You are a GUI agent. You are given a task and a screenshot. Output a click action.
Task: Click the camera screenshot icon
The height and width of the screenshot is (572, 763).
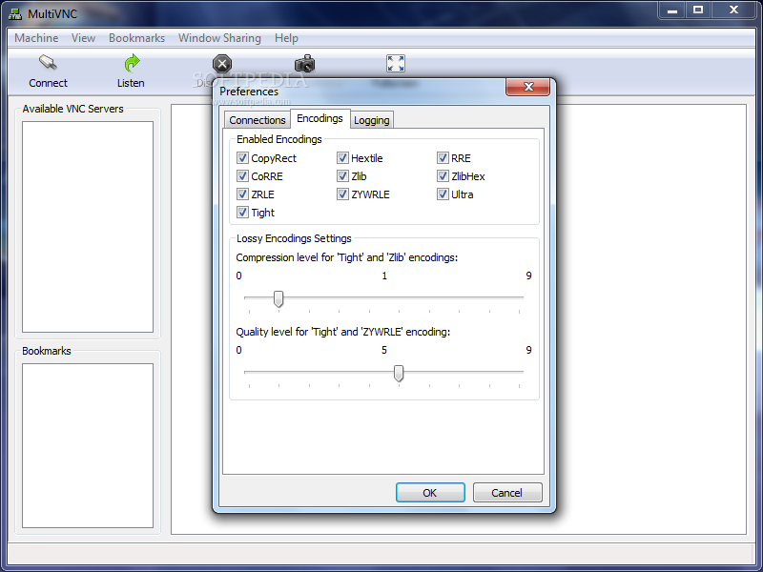pyautogui.click(x=305, y=64)
